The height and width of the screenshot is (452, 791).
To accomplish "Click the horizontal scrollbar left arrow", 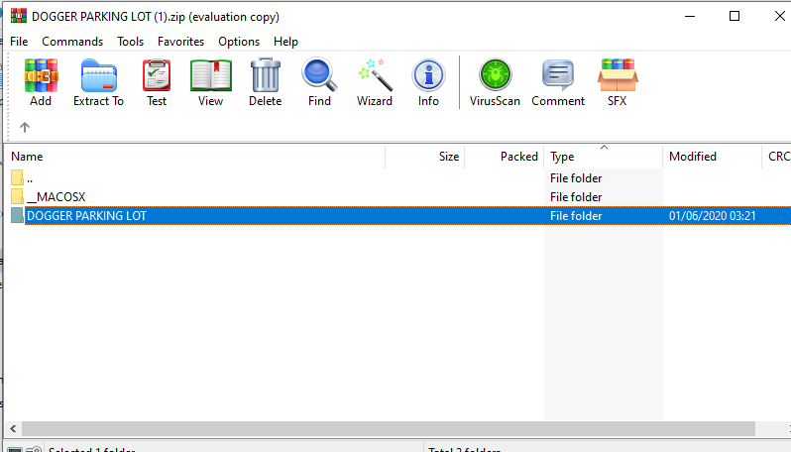I will click(13, 429).
